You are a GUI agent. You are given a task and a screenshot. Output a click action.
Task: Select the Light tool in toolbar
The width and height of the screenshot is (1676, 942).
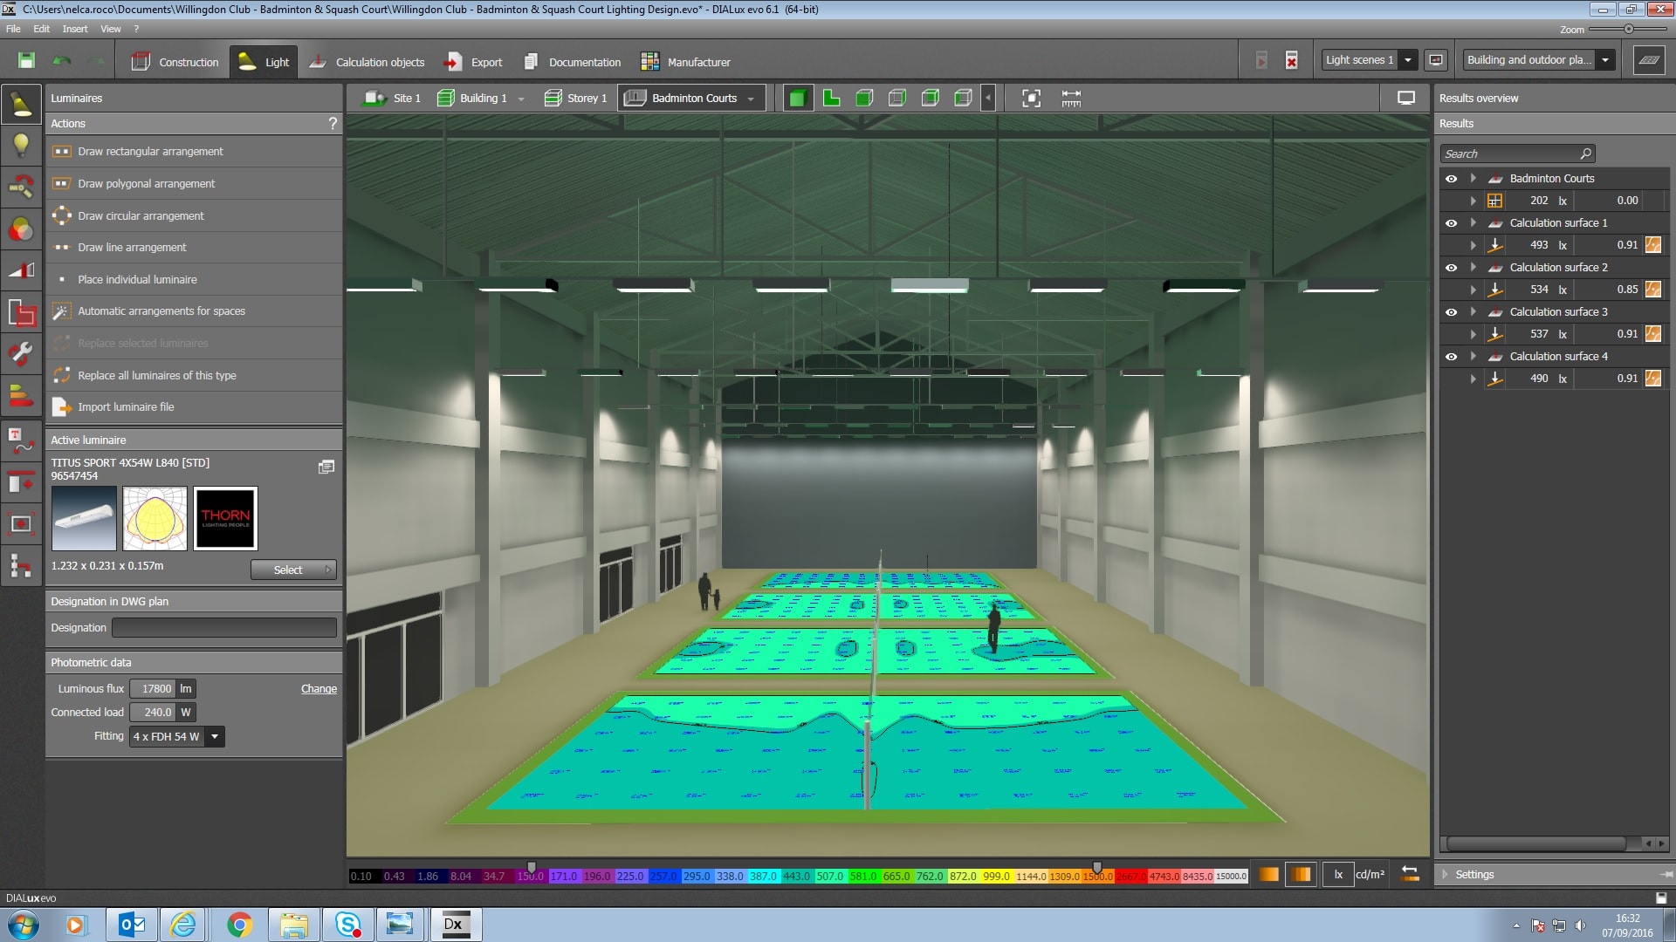tap(266, 61)
